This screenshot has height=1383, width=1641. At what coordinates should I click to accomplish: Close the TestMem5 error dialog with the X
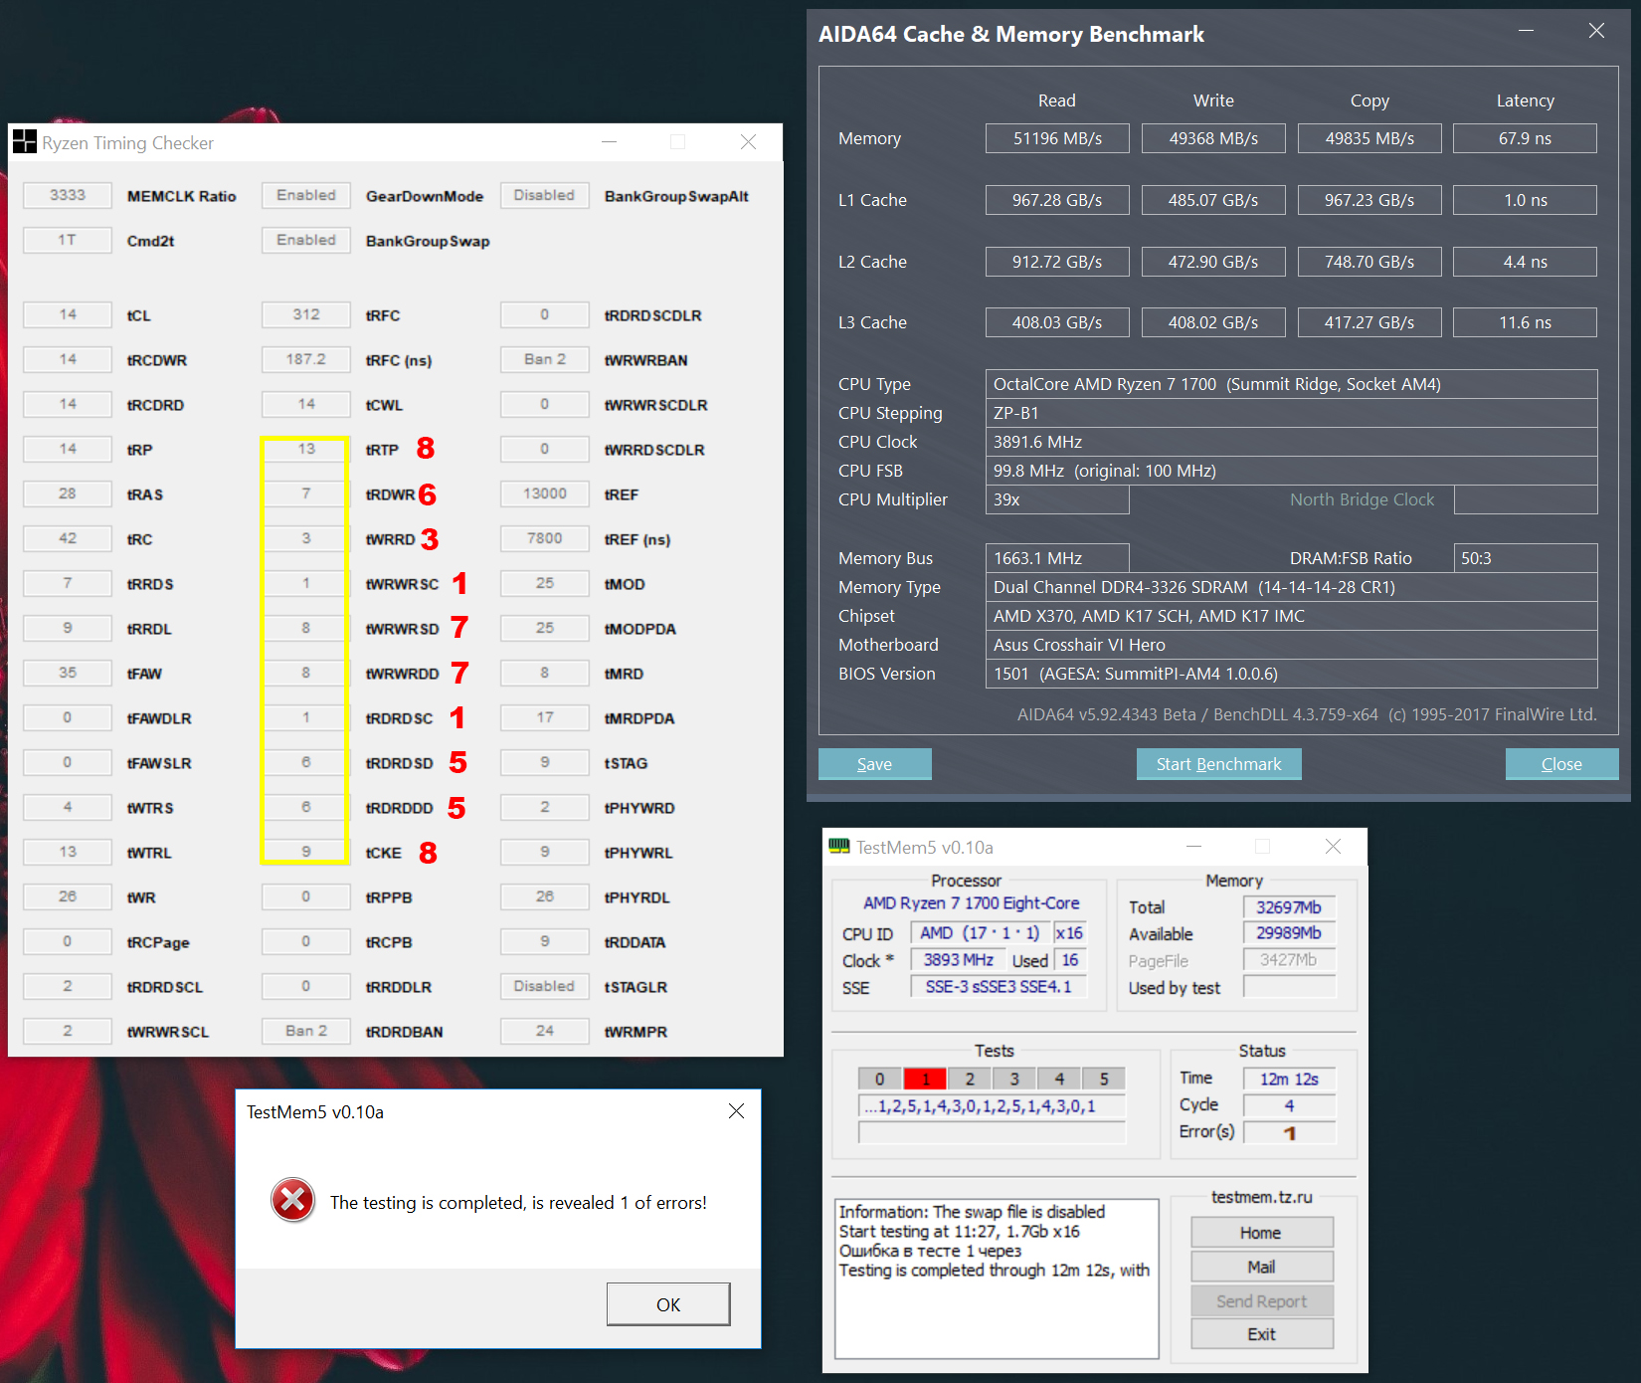736,1110
